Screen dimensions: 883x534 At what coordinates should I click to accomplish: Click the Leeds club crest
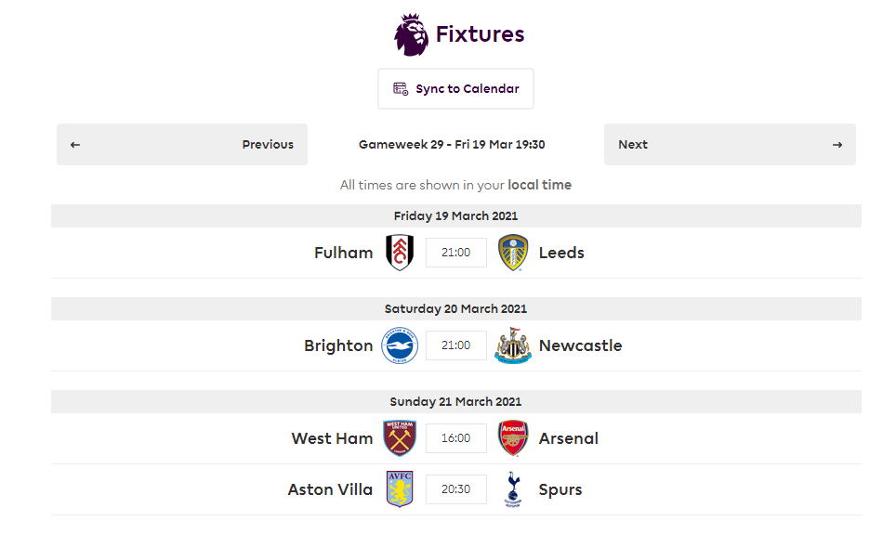[513, 253]
